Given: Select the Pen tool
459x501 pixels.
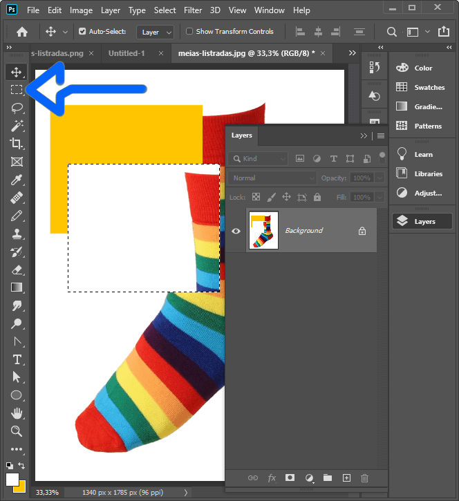Looking at the screenshot, I should (17, 341).
